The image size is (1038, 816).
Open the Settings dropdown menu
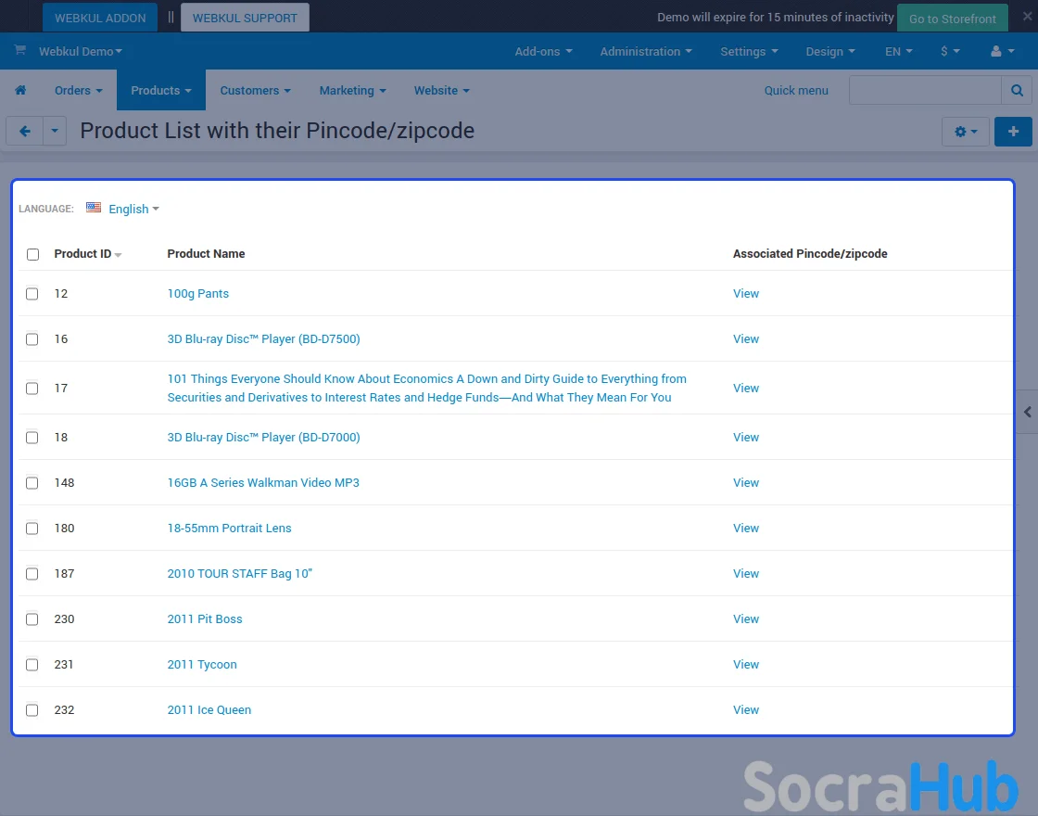(x=749, y=51)
